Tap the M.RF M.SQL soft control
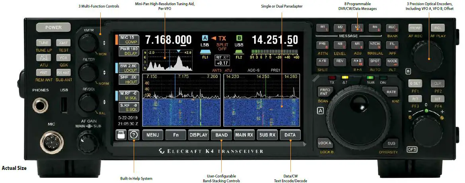465x183 pixels. pos(129,96)
